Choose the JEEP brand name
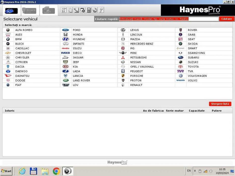Viewport: 235px width, 176px height. coord(76,62)
